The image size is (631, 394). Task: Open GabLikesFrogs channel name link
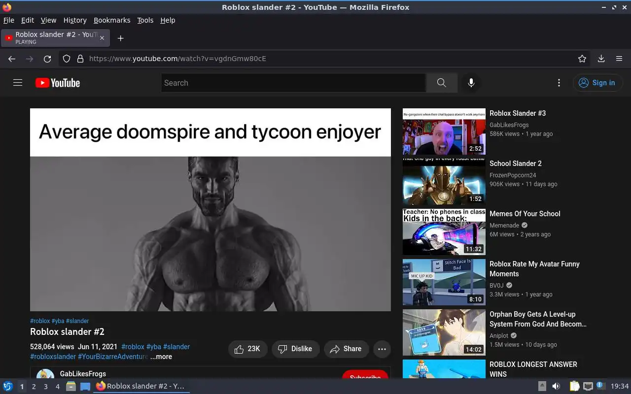click(x=83, y=374)
